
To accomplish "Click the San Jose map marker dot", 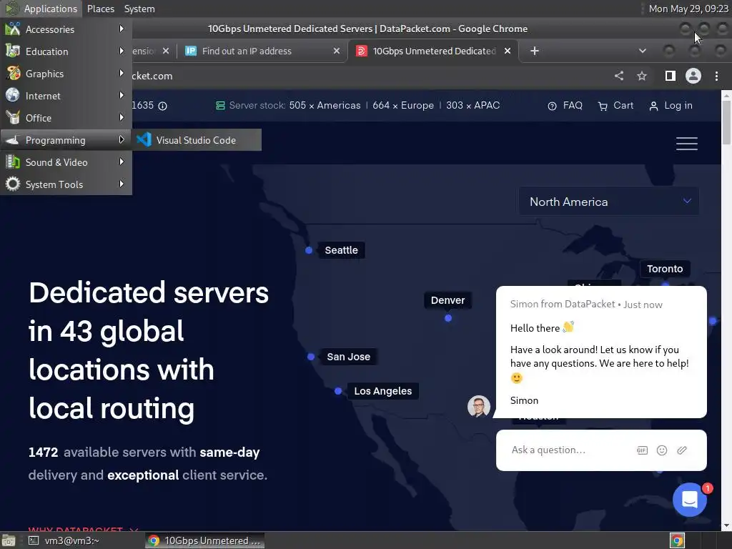I will 311,357.
